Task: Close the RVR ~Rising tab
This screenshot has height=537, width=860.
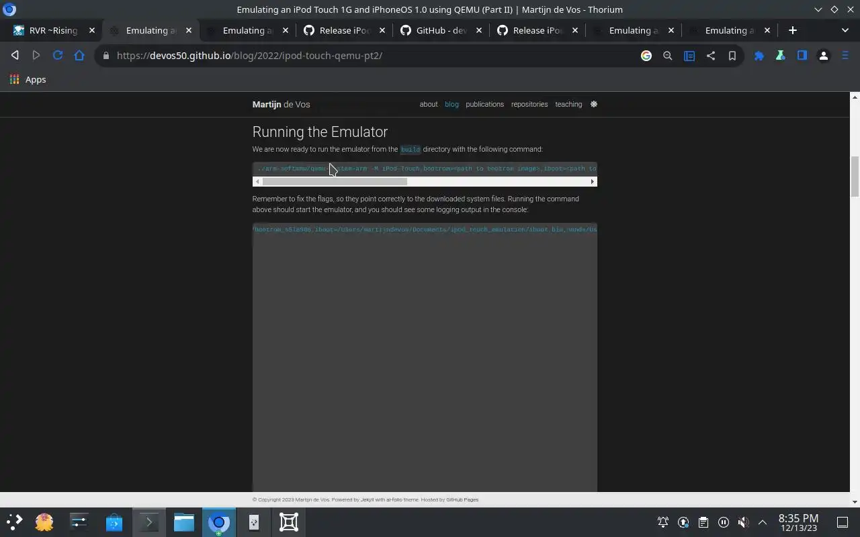Action: click(92, 30)
